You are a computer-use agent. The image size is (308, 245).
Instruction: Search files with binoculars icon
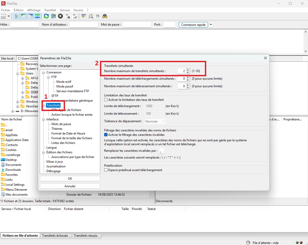coord(105,16)
